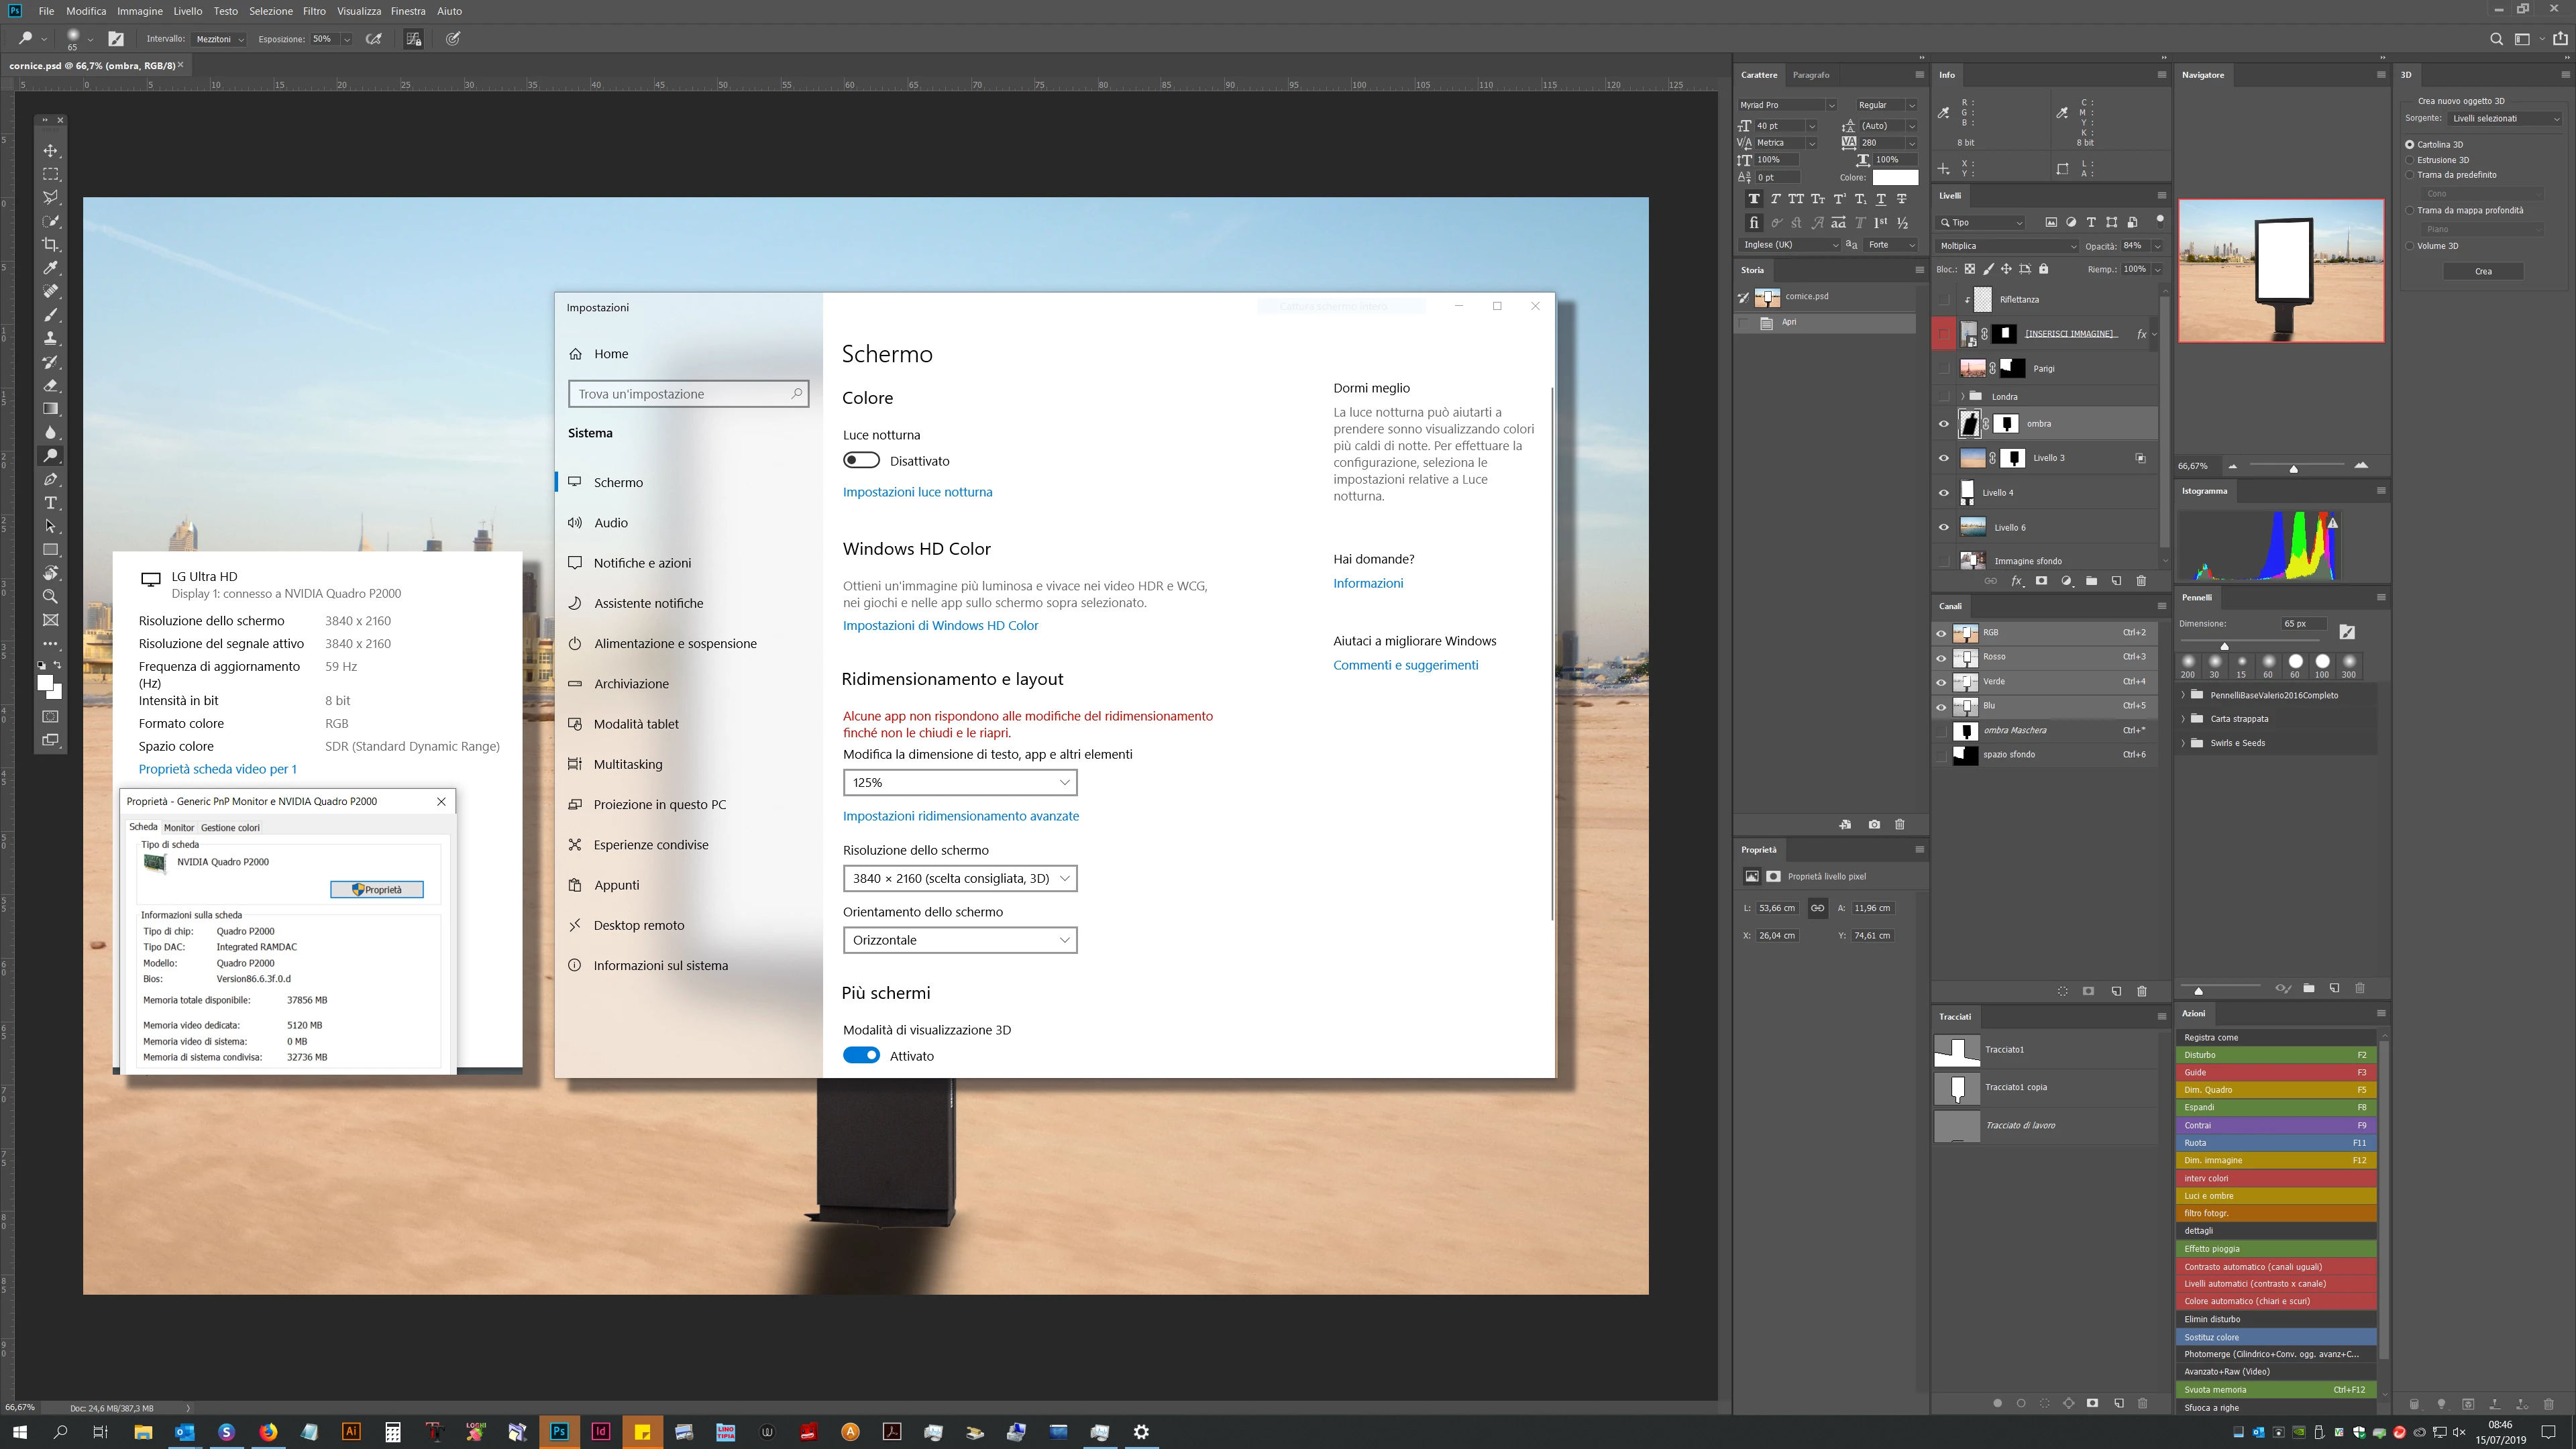The image size is (2576, 1449).
Task: Expand the Londra layer group
Action: (1963, 397)
